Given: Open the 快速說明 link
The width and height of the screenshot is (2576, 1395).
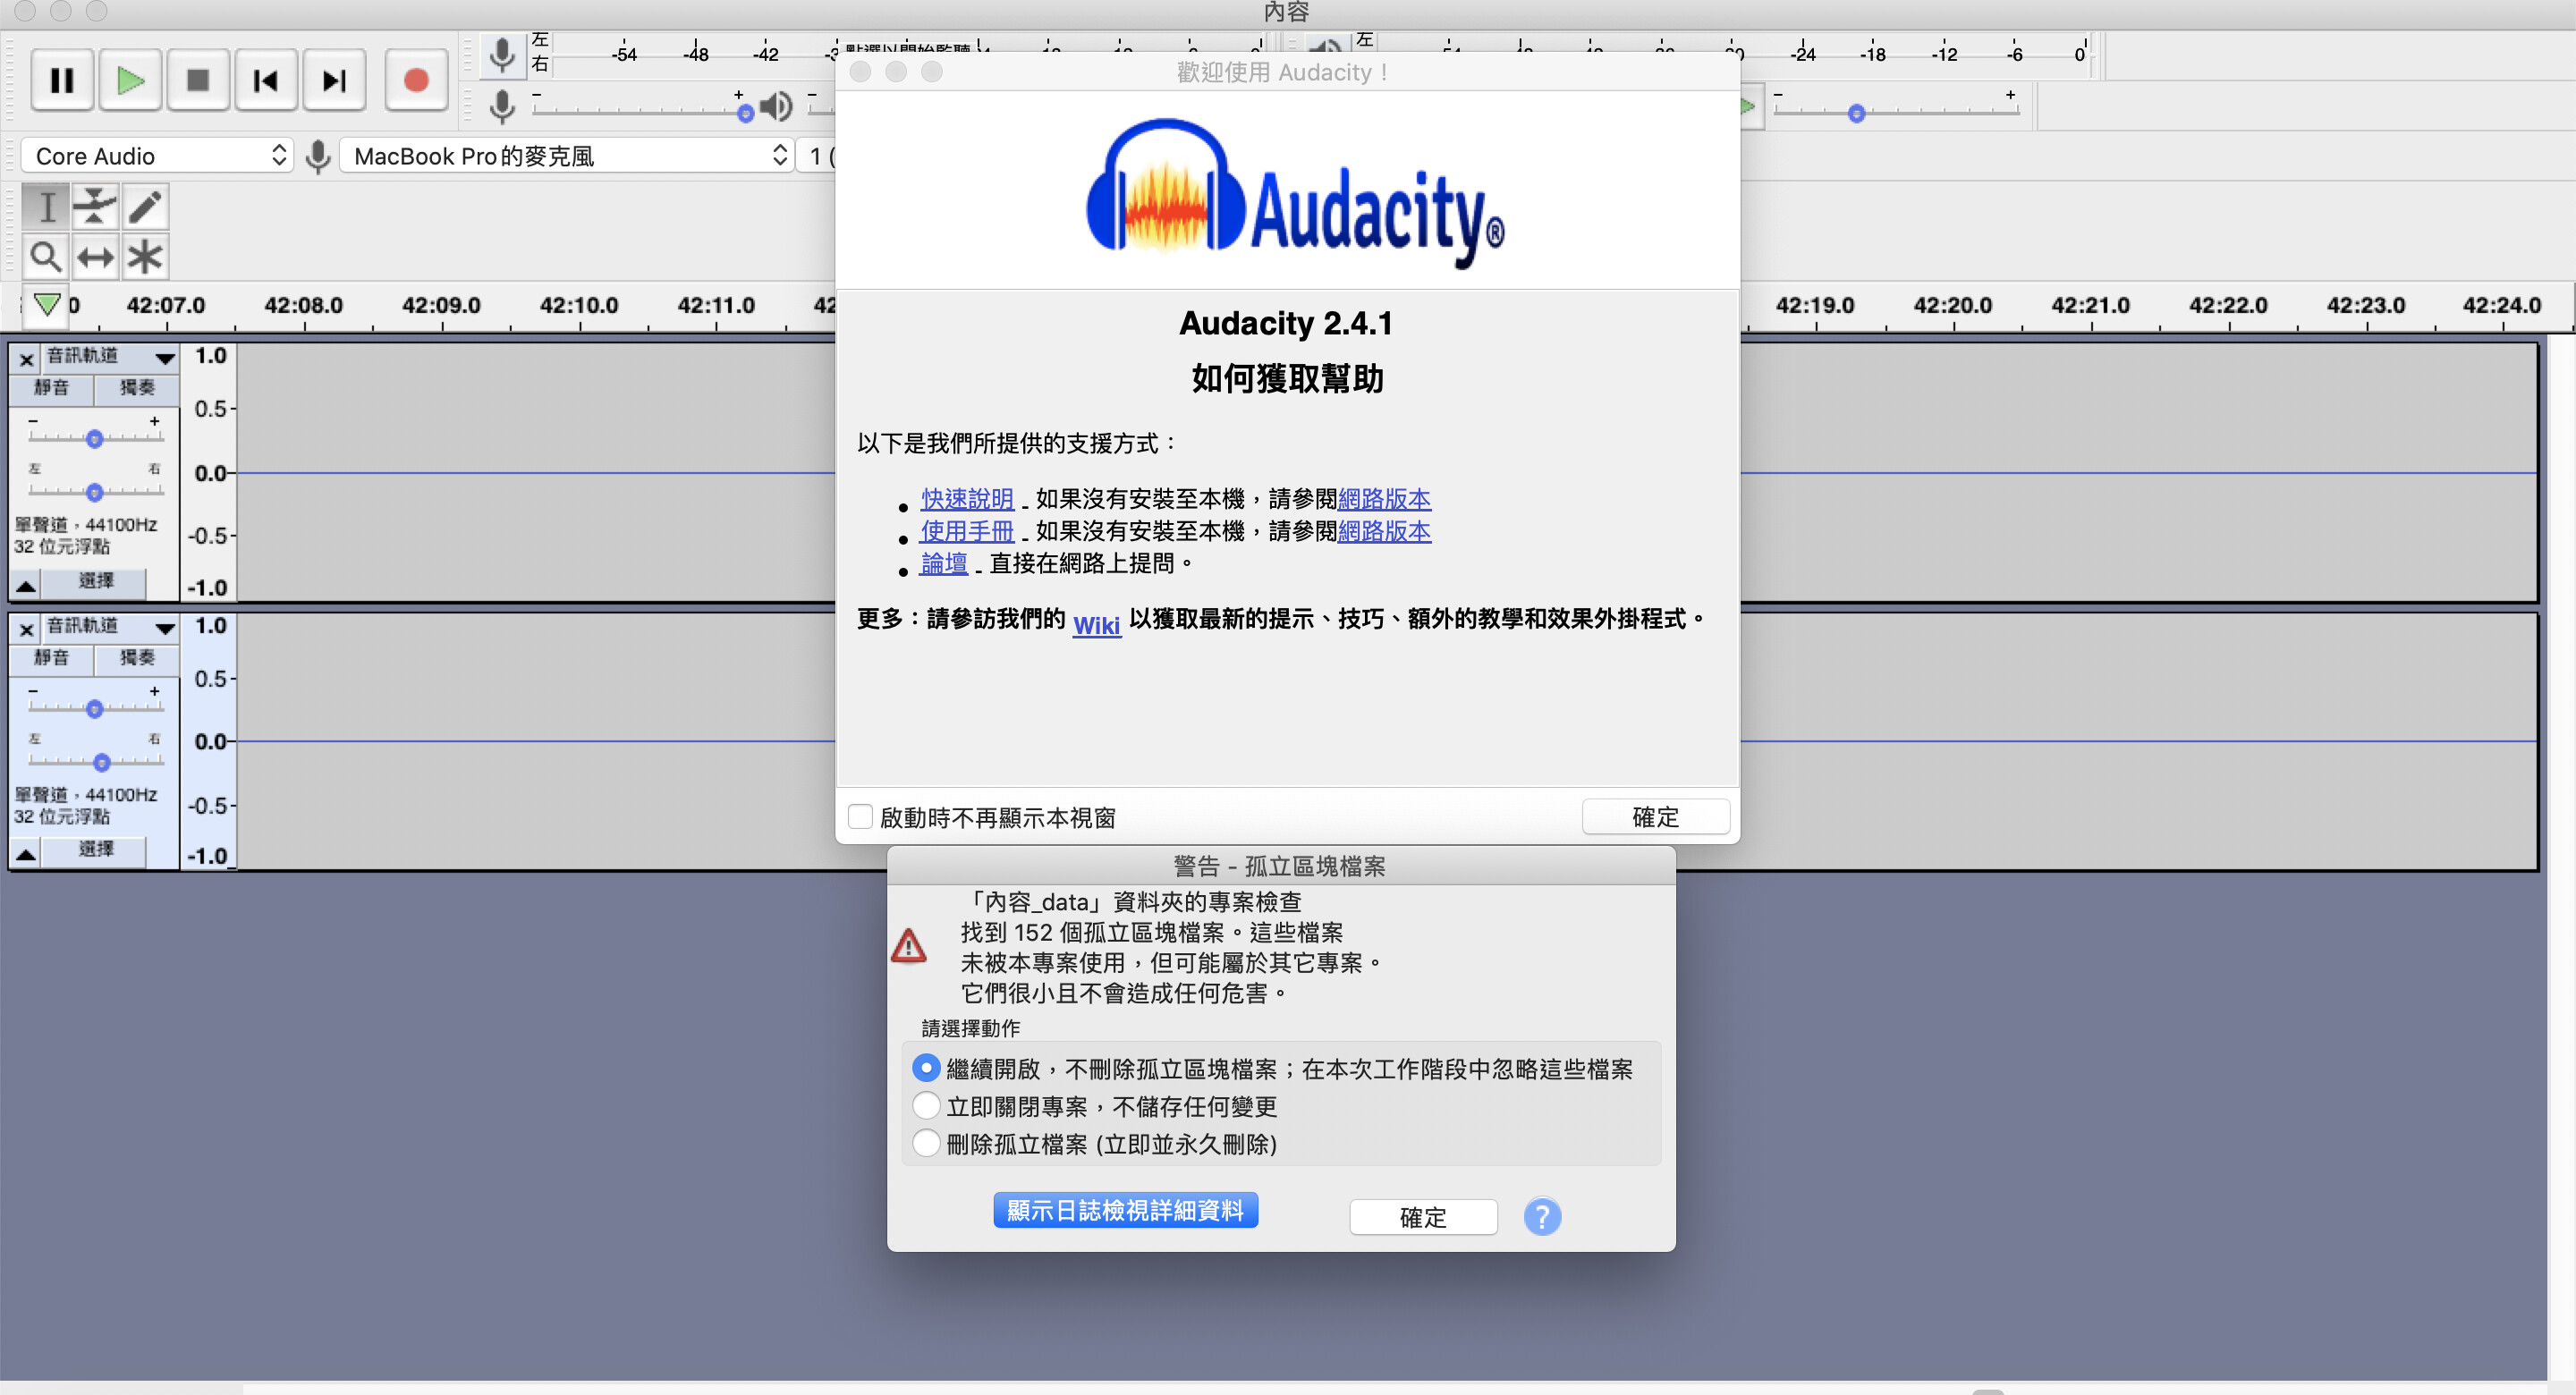Looking at the screenshot, I should [x=967, y=499].
